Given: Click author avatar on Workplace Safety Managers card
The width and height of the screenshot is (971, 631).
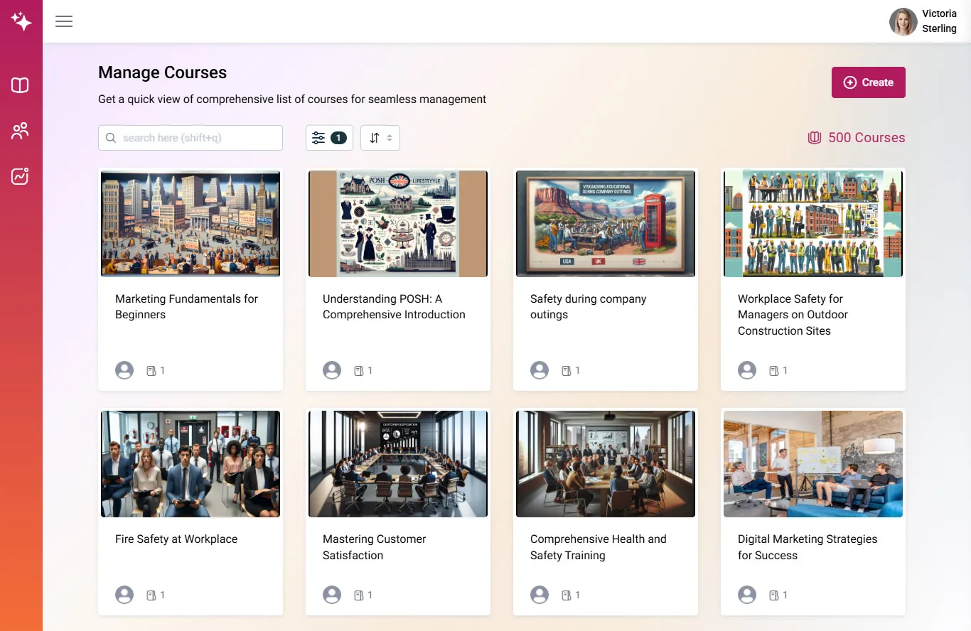Looking at the screenshot, I should coord(747,370).
